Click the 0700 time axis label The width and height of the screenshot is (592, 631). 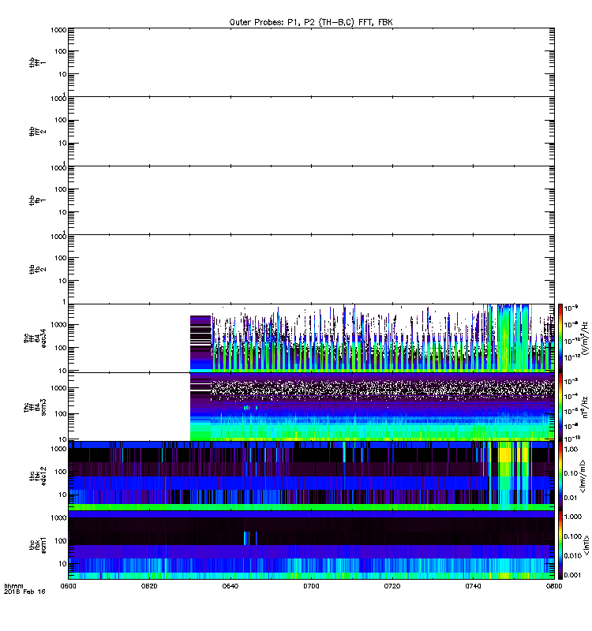pyautogui.click(x=311, y=586)
